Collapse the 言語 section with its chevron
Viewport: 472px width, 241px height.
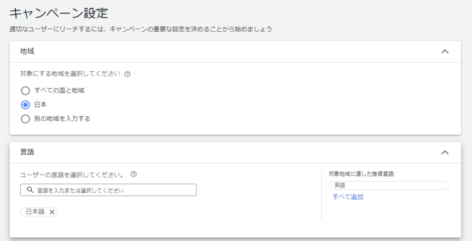point(445,152)
